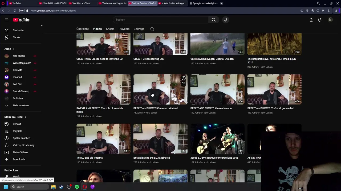
Task: Open title GREXIT: Why Greece need to leave the EU
Action: 99,59
